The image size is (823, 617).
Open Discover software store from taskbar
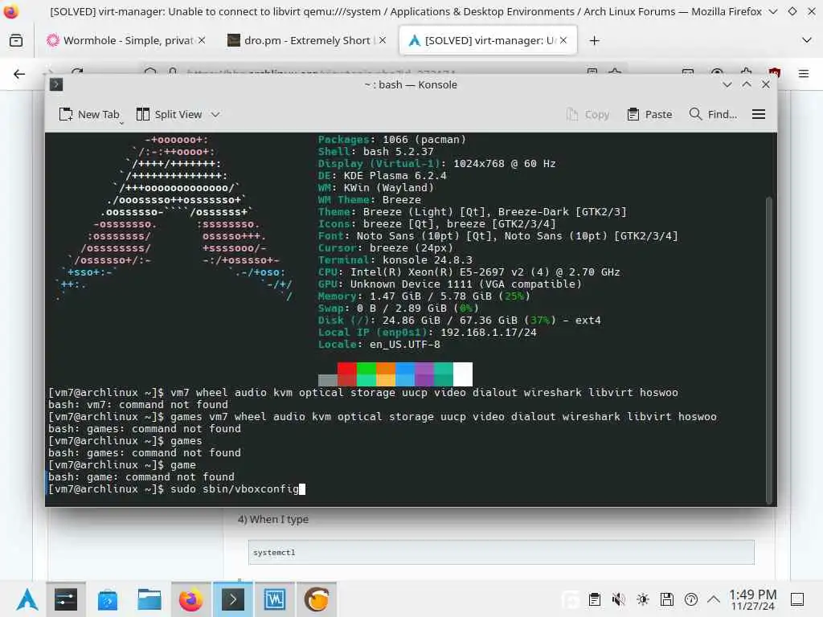tap(107, 599)
